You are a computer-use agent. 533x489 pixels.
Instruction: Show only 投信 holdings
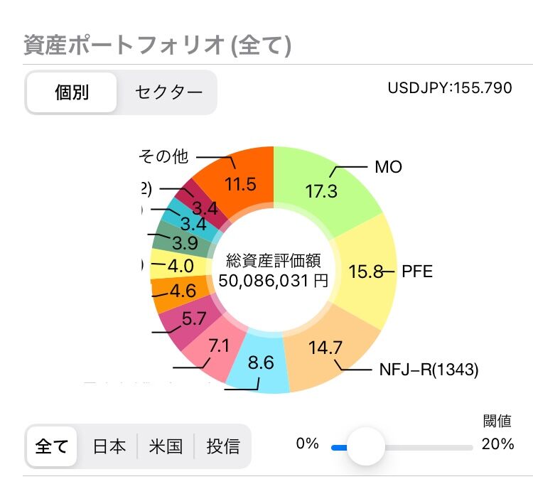pyautogui.click(x=222, y=446)
